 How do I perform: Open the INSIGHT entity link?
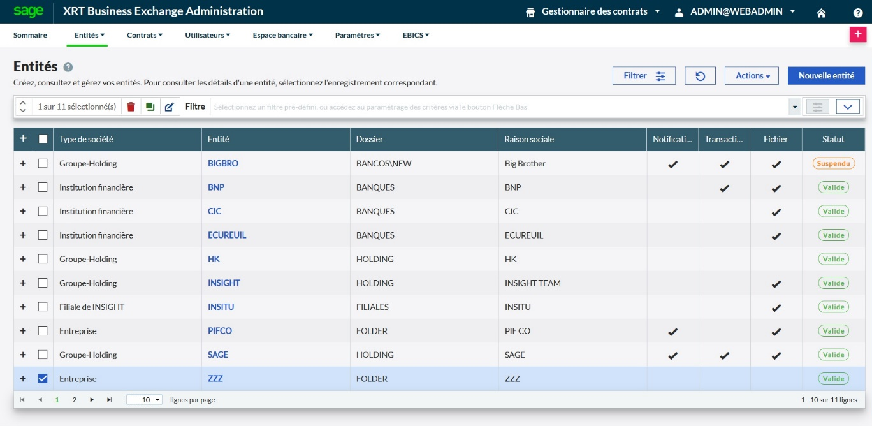(x=224, y=283)
